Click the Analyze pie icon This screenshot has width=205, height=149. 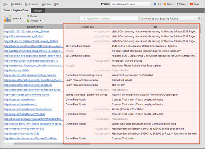pos(28,21)
